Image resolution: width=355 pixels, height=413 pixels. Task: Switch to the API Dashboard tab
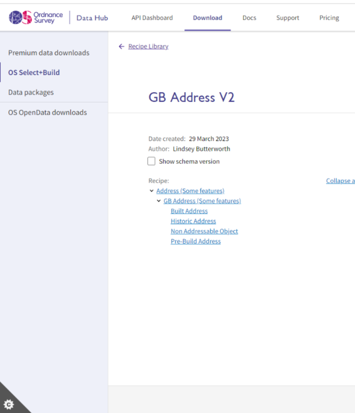(152, 18)
